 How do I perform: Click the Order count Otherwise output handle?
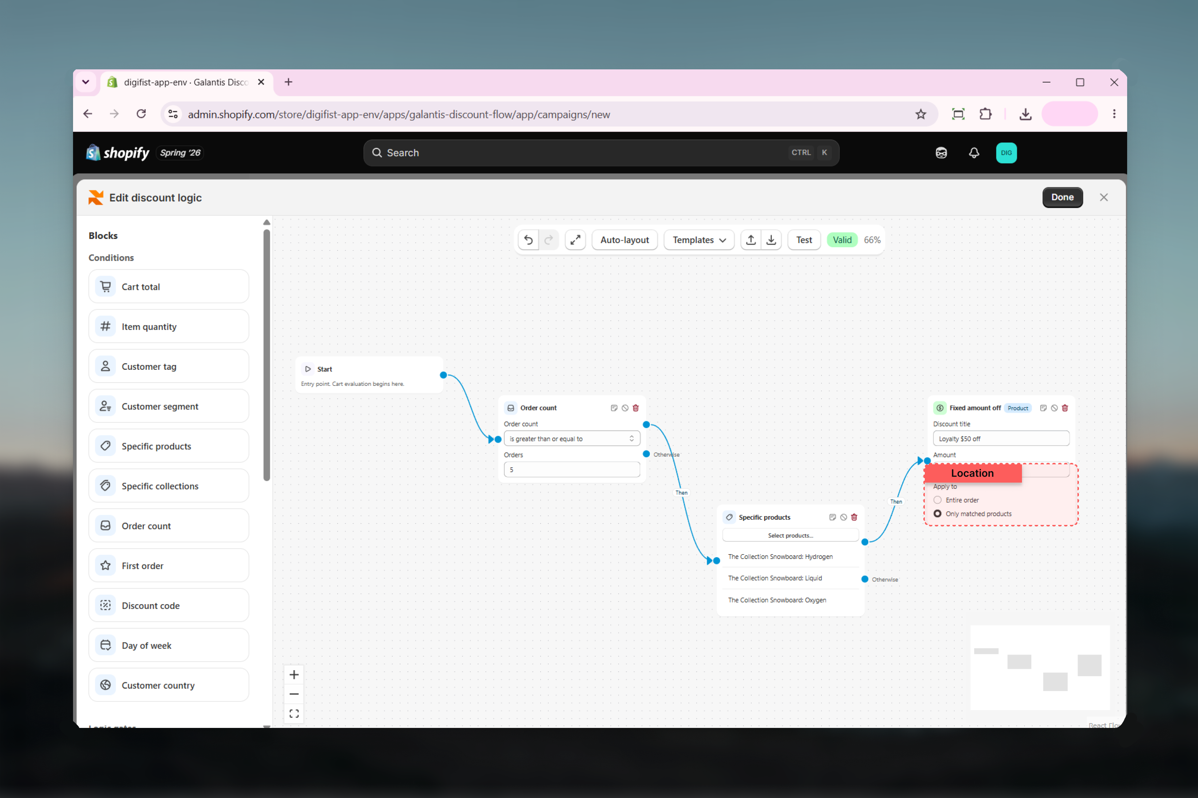646,454
